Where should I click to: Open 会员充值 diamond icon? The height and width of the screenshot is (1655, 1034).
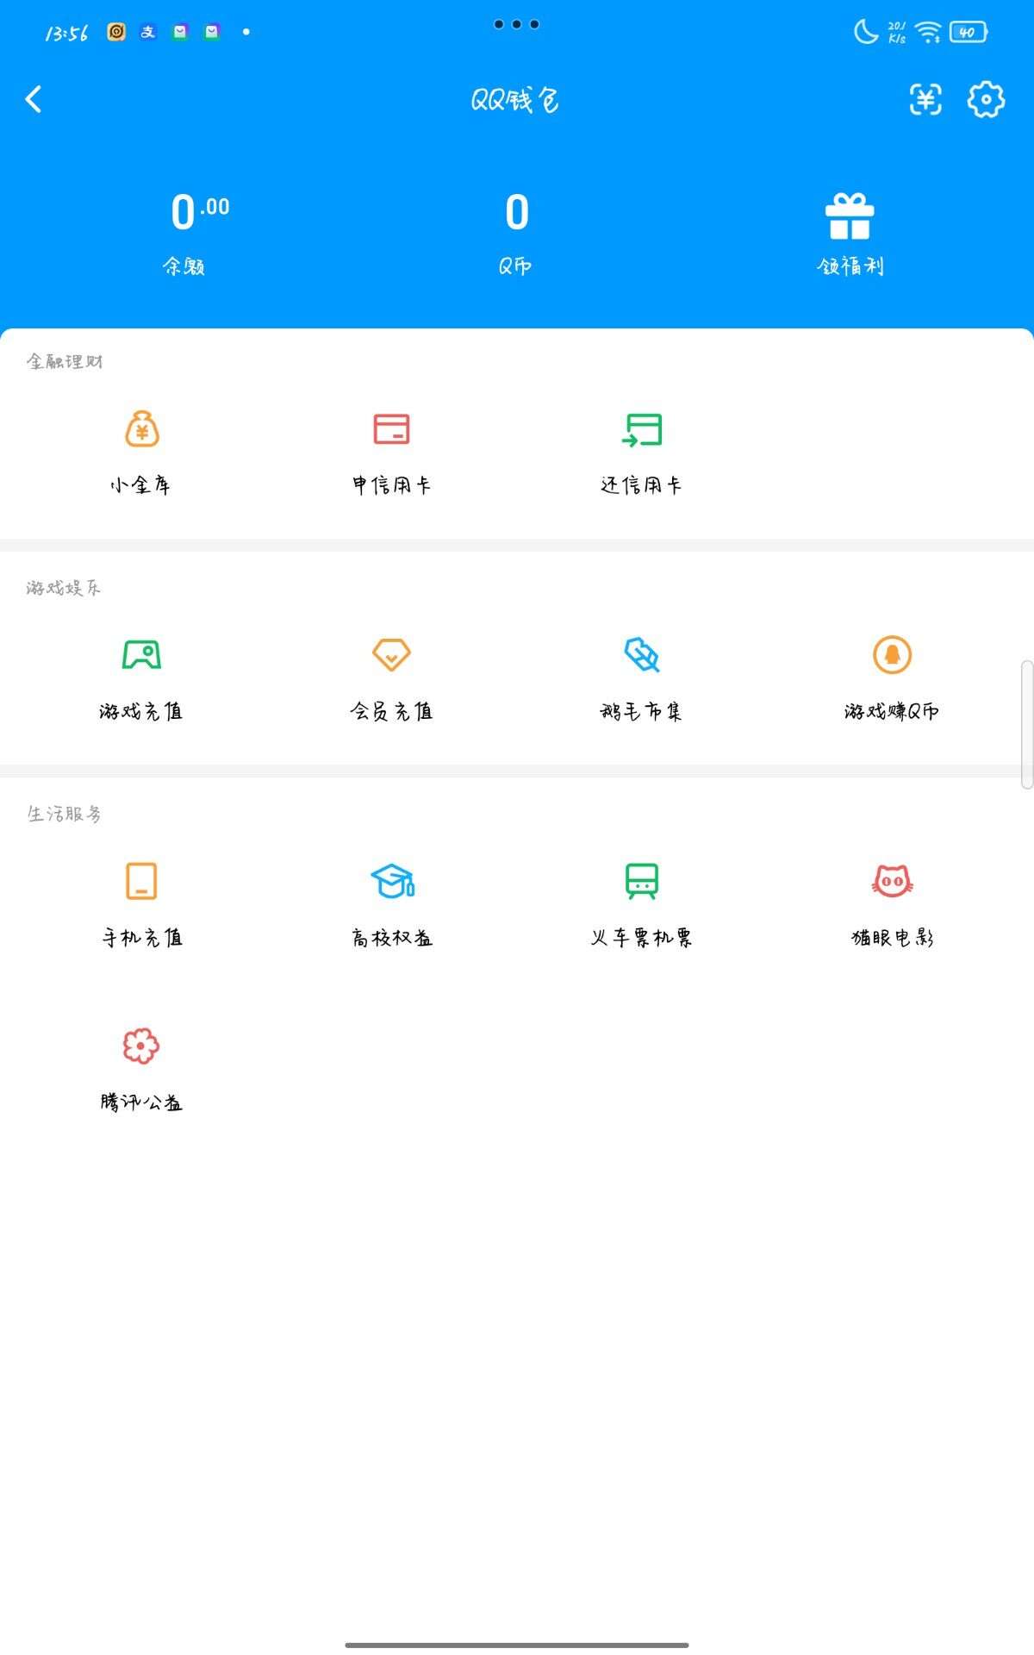tap(391, 655)
